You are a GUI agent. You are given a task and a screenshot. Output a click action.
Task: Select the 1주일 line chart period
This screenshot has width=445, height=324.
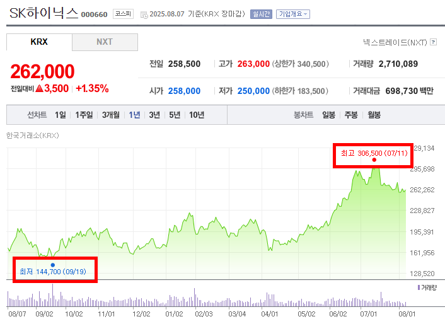coord(84,115)
